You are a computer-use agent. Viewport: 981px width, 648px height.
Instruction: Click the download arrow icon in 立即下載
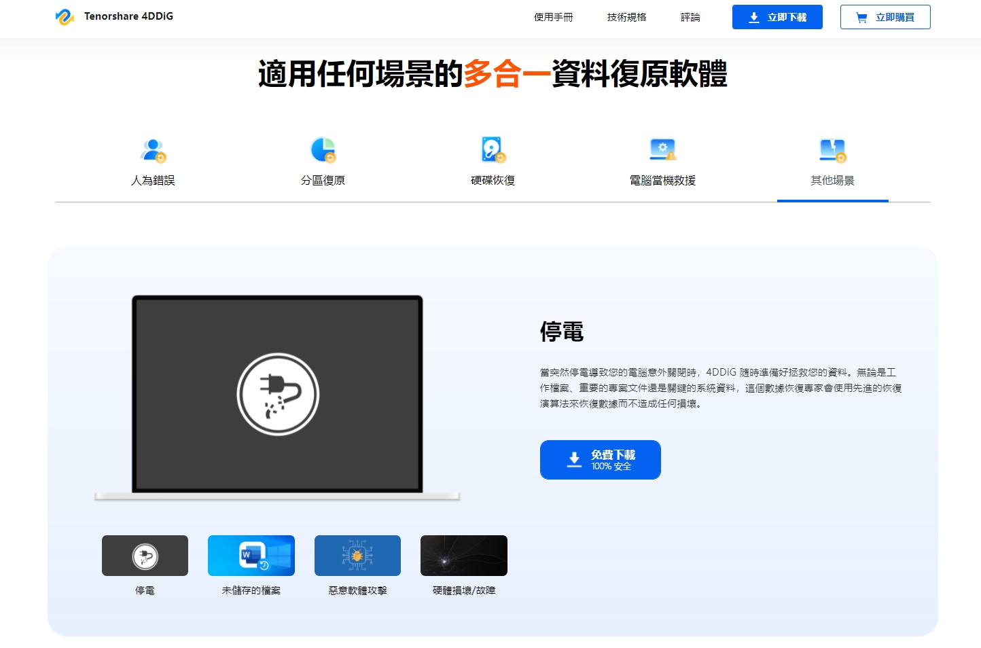click(753, 18)
